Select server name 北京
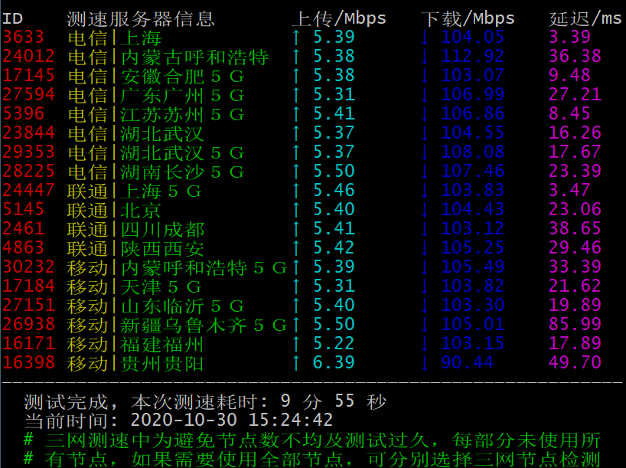The width and height of the screenshot is (626, 468). point(141,210)
